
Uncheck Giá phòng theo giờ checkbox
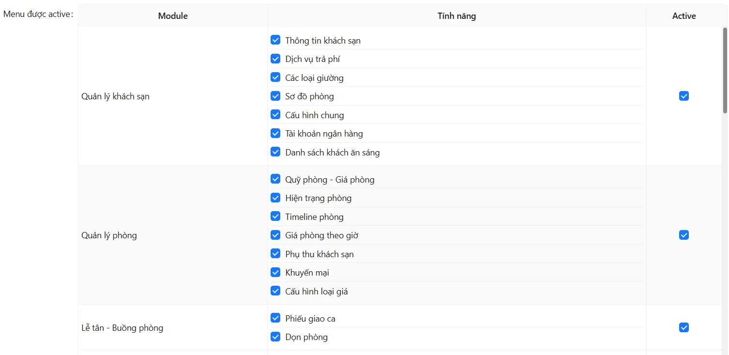pyautogui.click(x=275, y=235)
